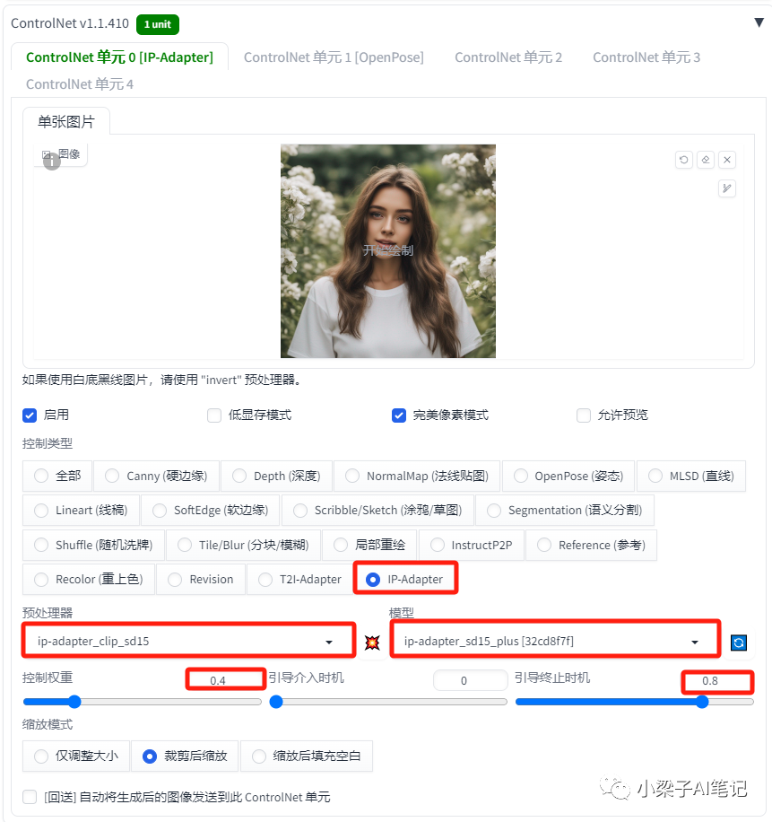Click the 引导介入时机 value input field
Viewport: 772px width, 822px height.
(470, 680)
